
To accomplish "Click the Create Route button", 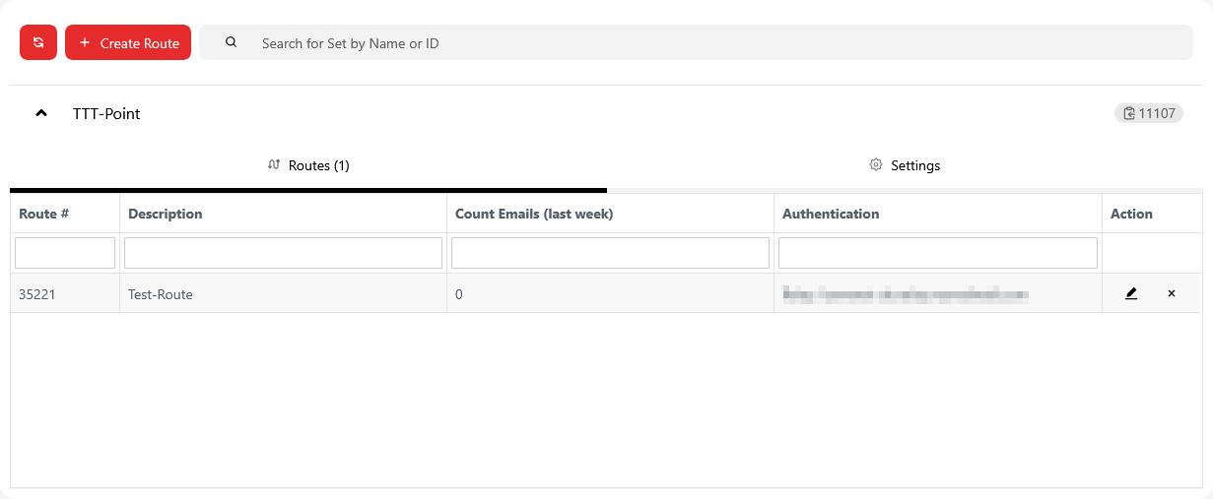I will pyautogui.click(x=128, y=42).
